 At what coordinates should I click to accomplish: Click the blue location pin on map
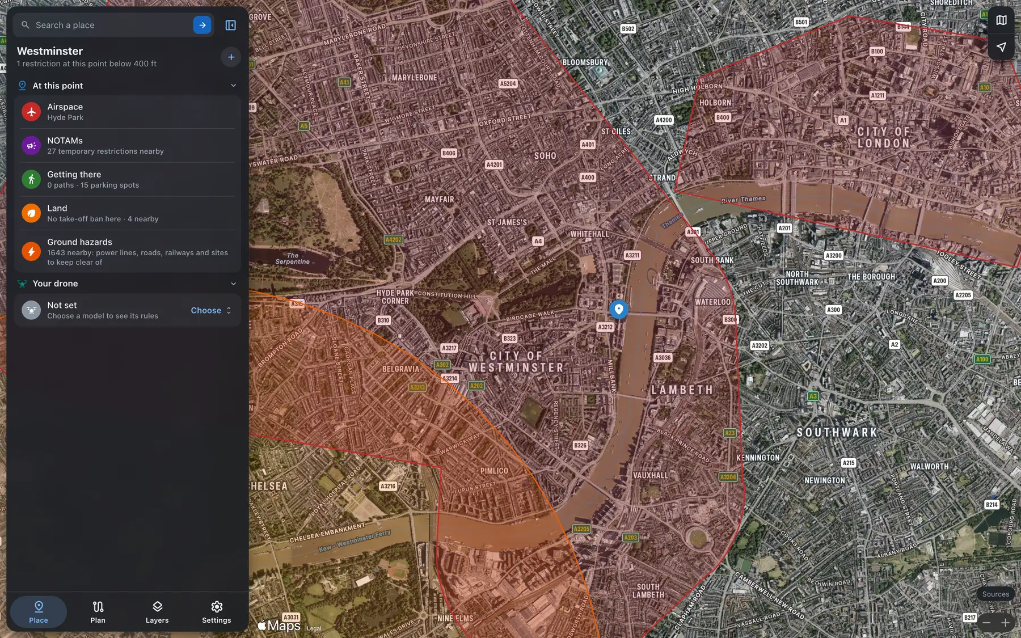pyautogui.click(x=619, y=309)
